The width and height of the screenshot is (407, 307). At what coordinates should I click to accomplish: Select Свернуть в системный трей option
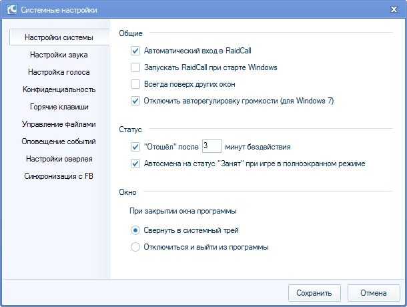click(x=135, y=230)
